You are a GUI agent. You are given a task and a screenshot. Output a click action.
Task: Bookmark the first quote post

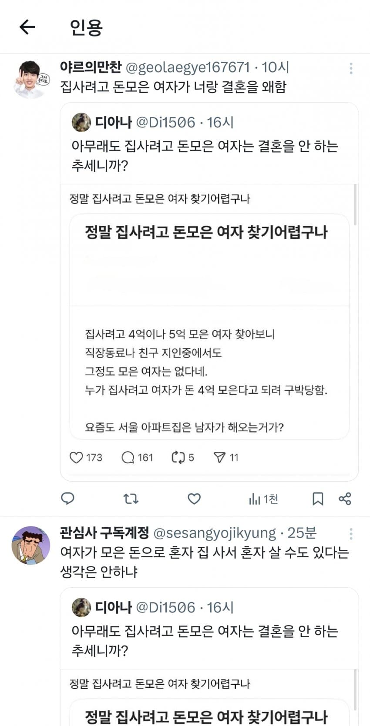coord(318,498)
